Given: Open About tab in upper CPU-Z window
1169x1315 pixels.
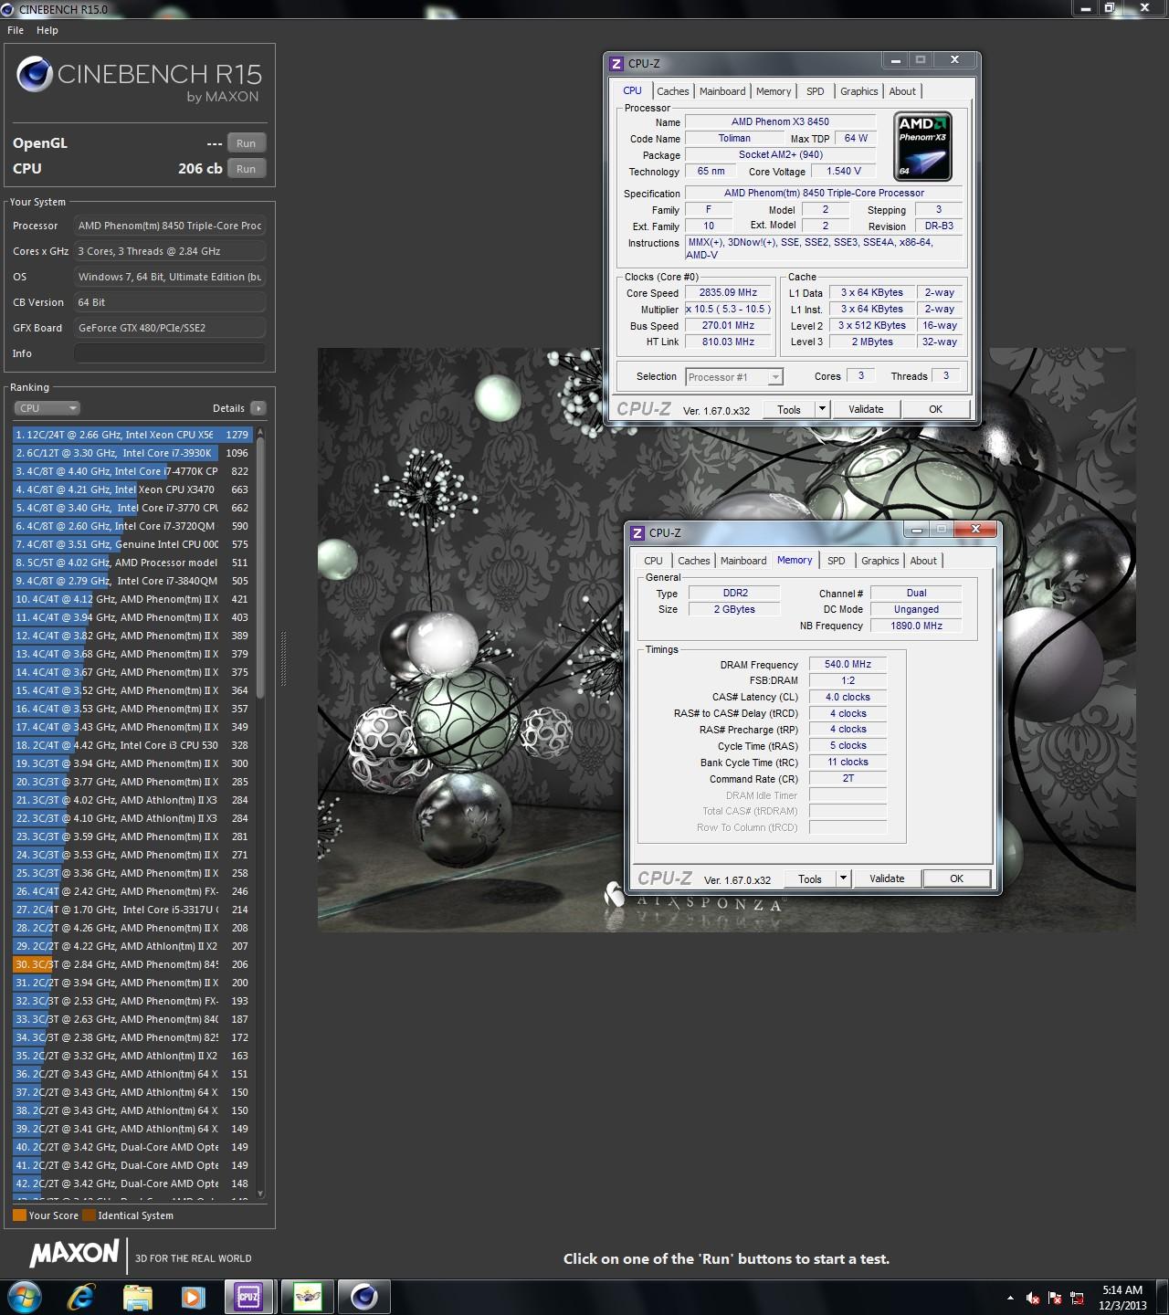Looking at the screenshot, I should pos(902,91).
